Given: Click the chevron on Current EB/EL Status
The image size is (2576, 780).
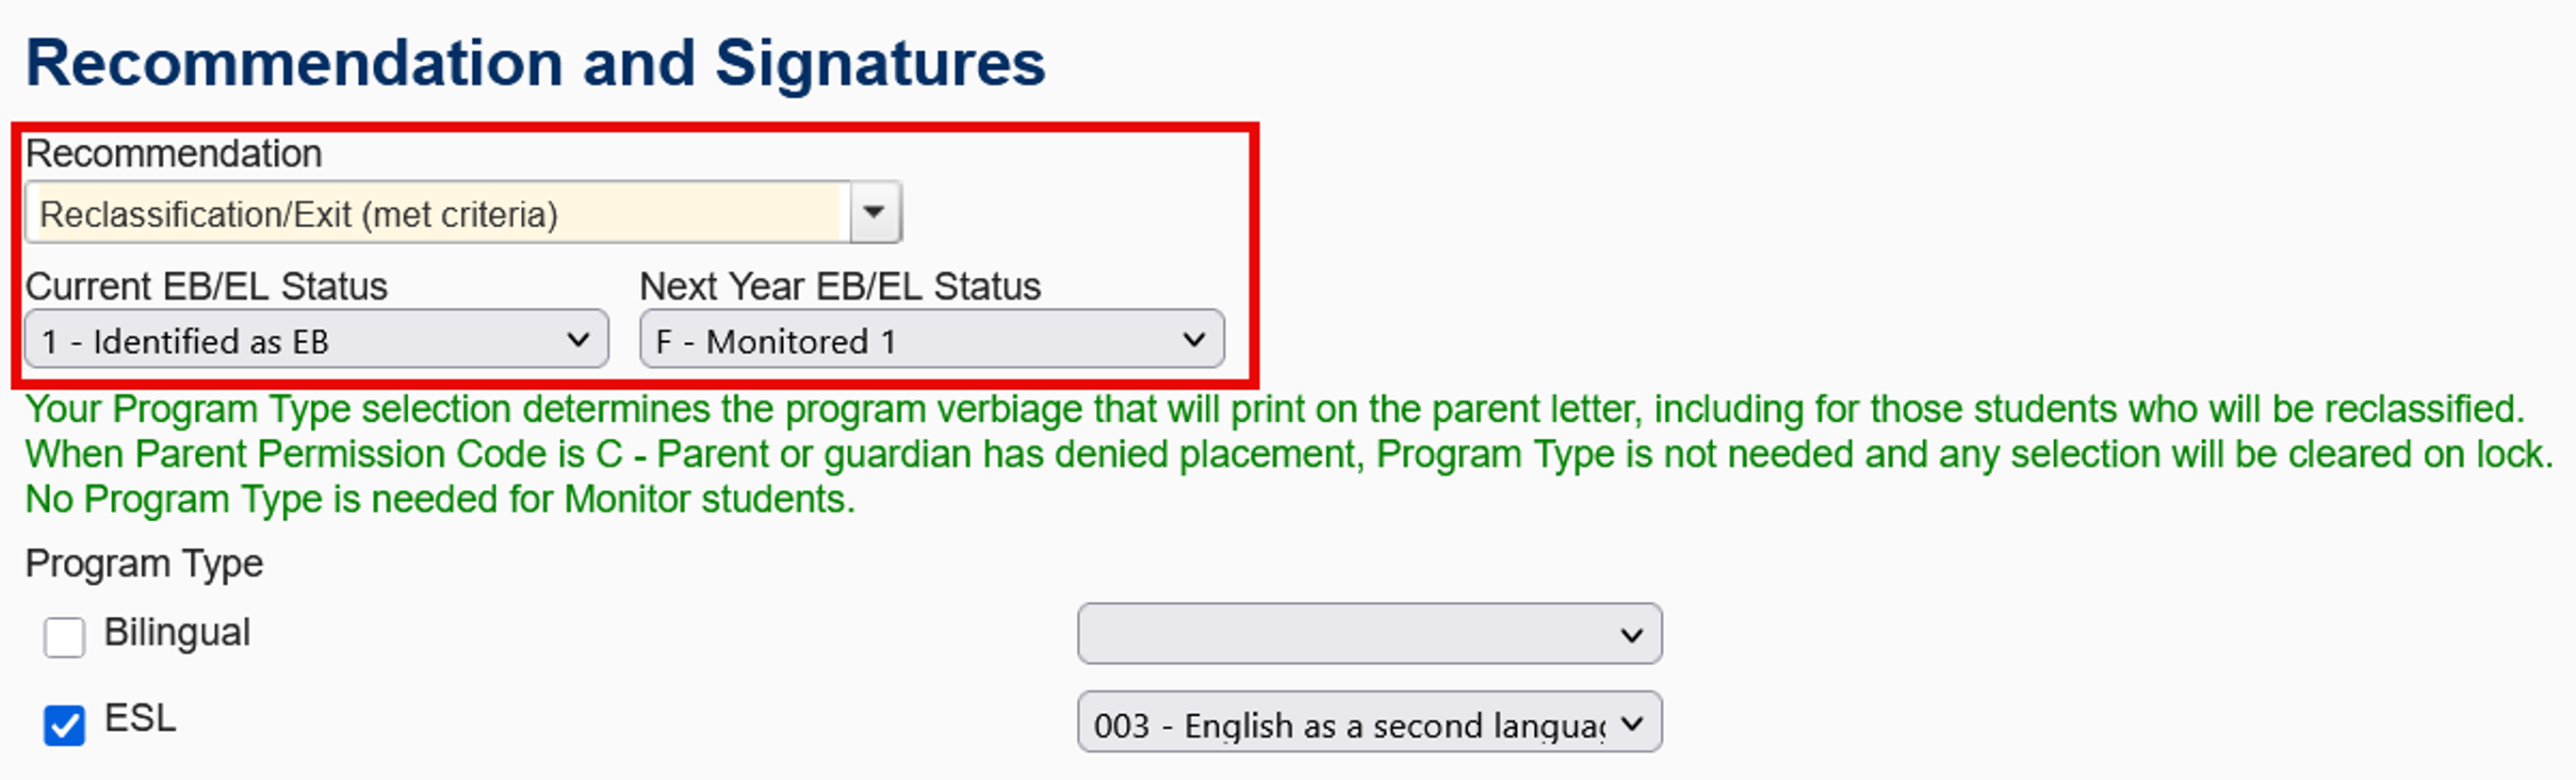Looking at the screenshot, I should click(577, 340).
